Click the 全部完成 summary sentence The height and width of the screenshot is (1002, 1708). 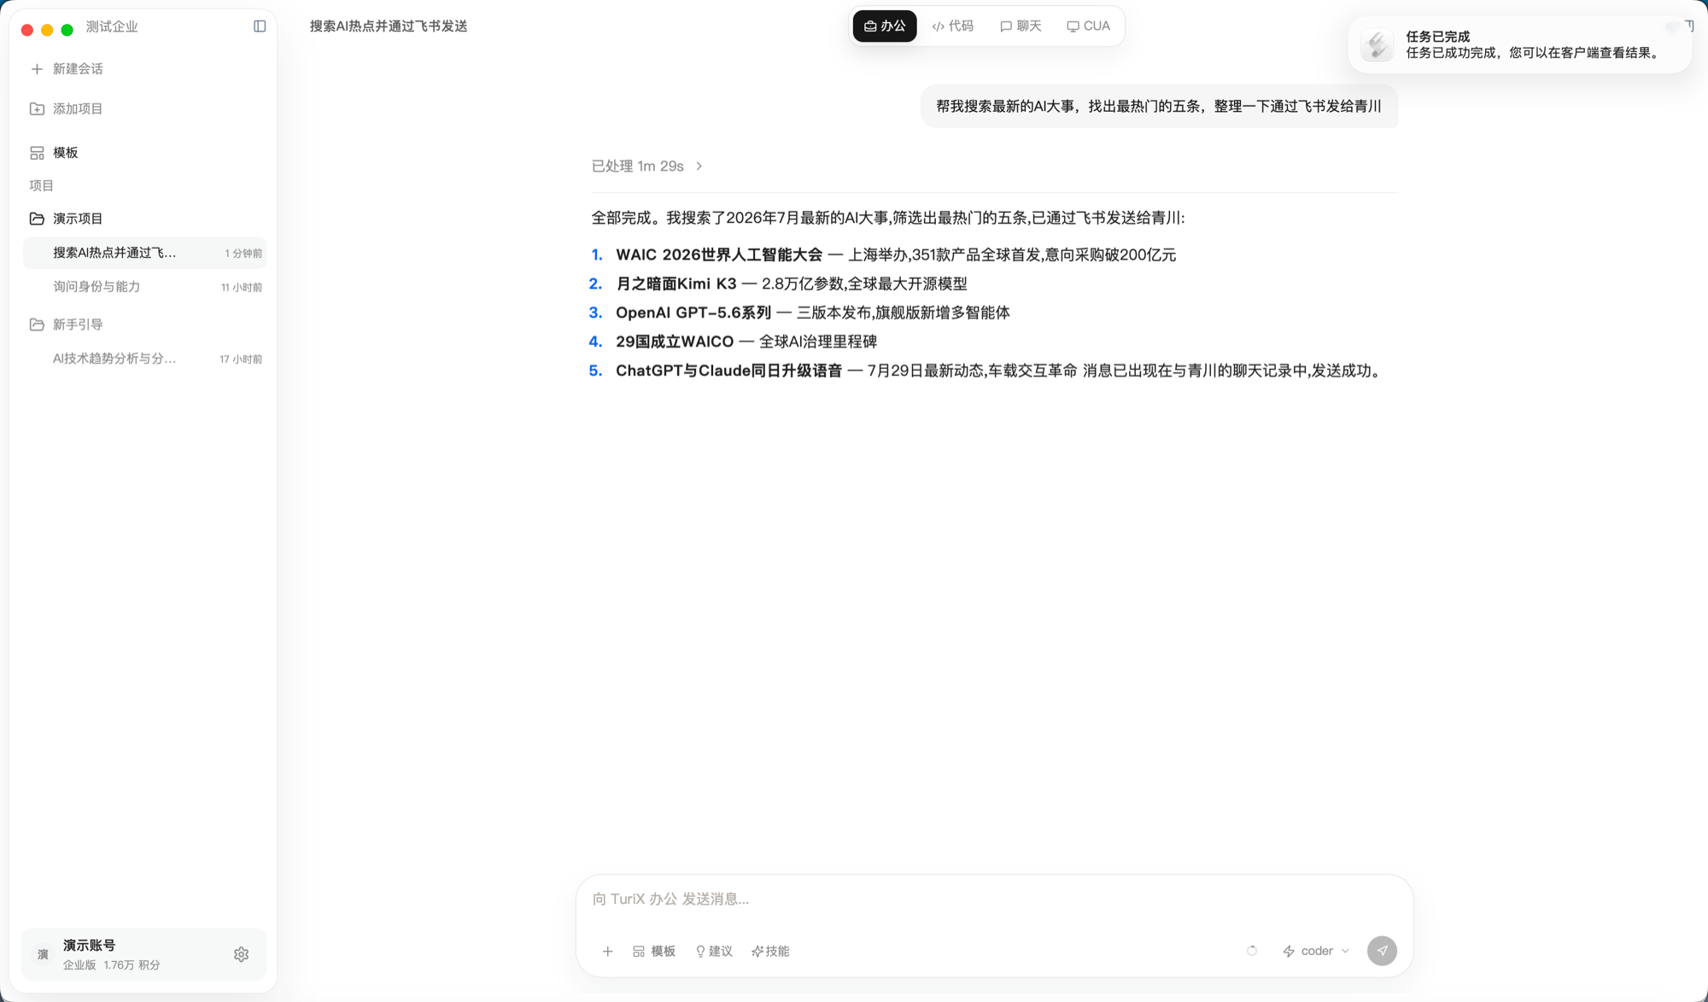pos(888,218)
